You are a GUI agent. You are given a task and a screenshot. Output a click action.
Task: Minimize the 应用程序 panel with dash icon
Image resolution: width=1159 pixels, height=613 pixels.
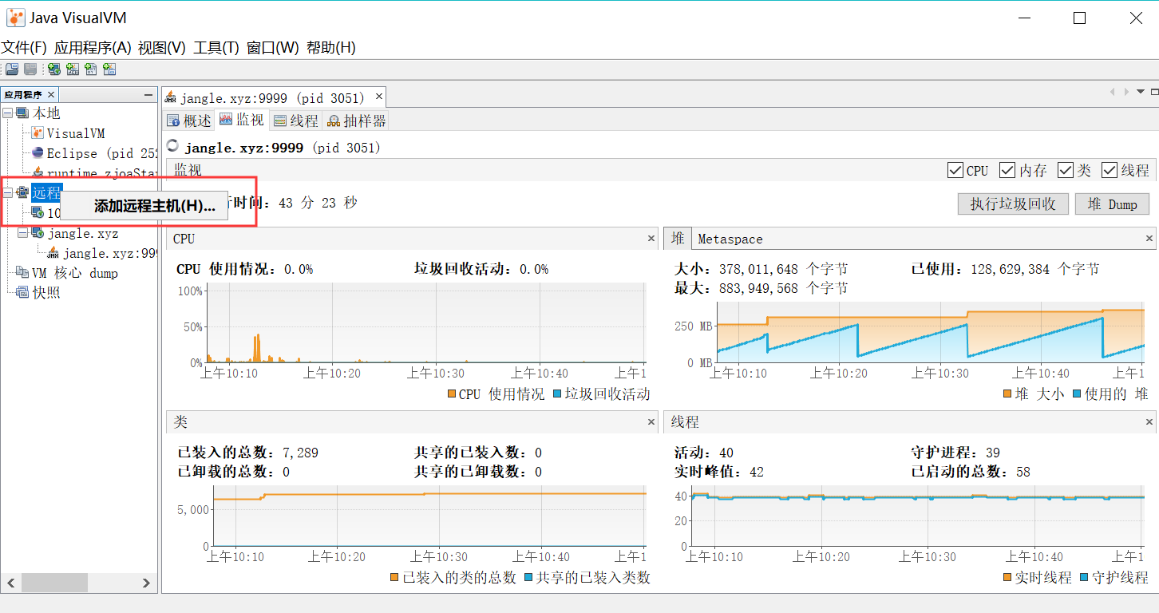pyautogui.click(x=148, y=95)
